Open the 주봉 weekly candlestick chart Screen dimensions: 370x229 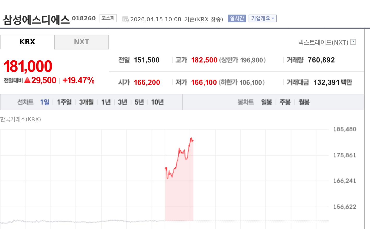tap(285, 102)
